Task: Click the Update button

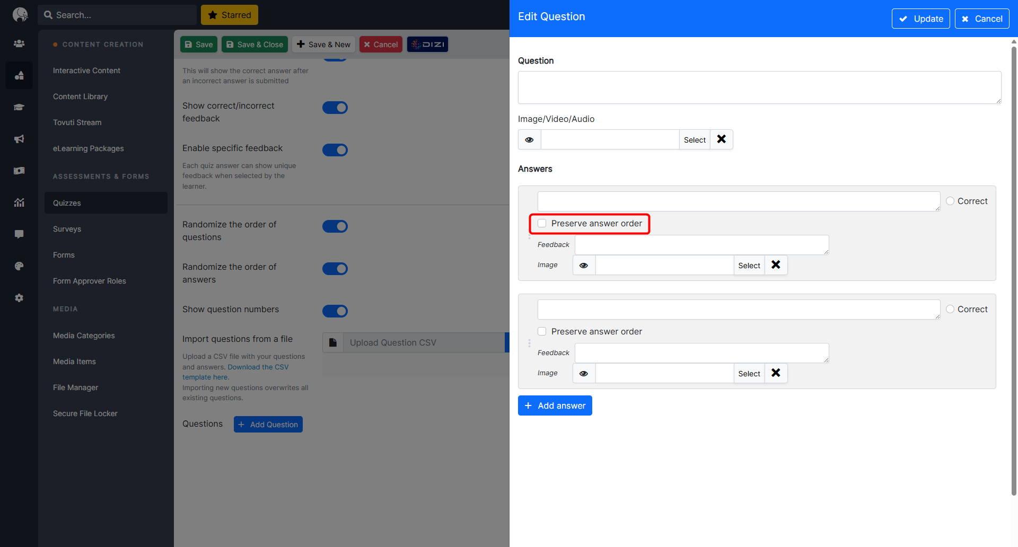Action: coord(920,19)
